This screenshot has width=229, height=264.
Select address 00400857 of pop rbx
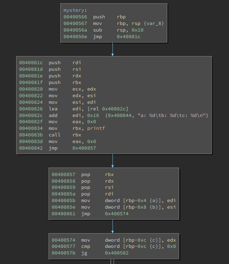pyautogui.click(x=64, y=175)
